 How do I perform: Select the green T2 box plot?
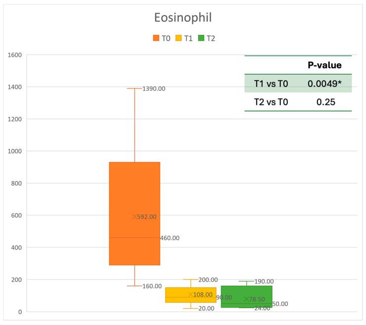pos(247,296)
